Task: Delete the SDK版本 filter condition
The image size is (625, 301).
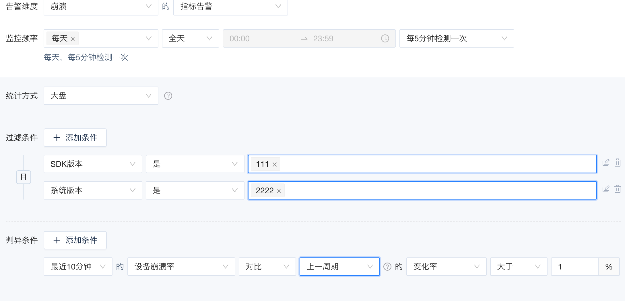Action: point(618,163)
